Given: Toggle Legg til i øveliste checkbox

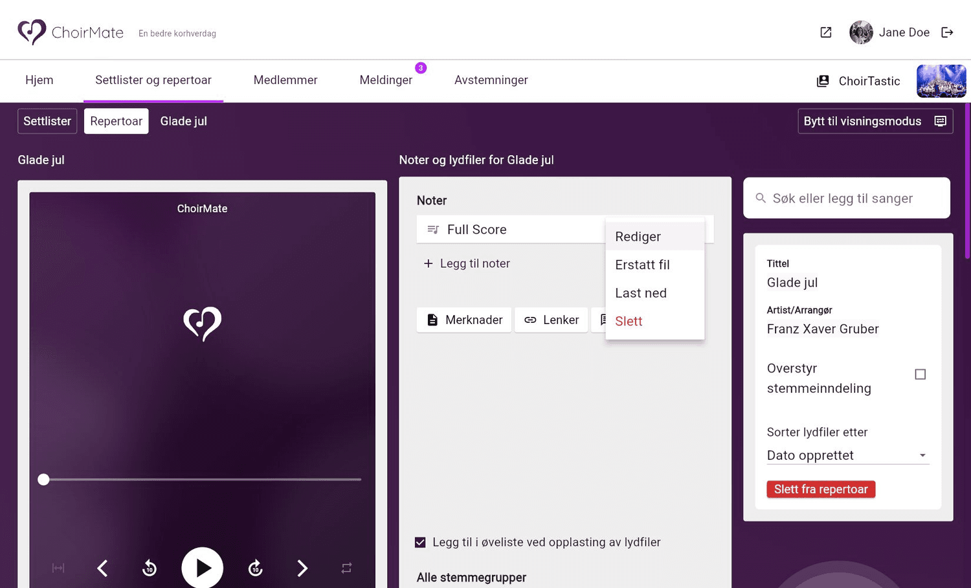Looking at the screenshot, I should pos(420,542).
